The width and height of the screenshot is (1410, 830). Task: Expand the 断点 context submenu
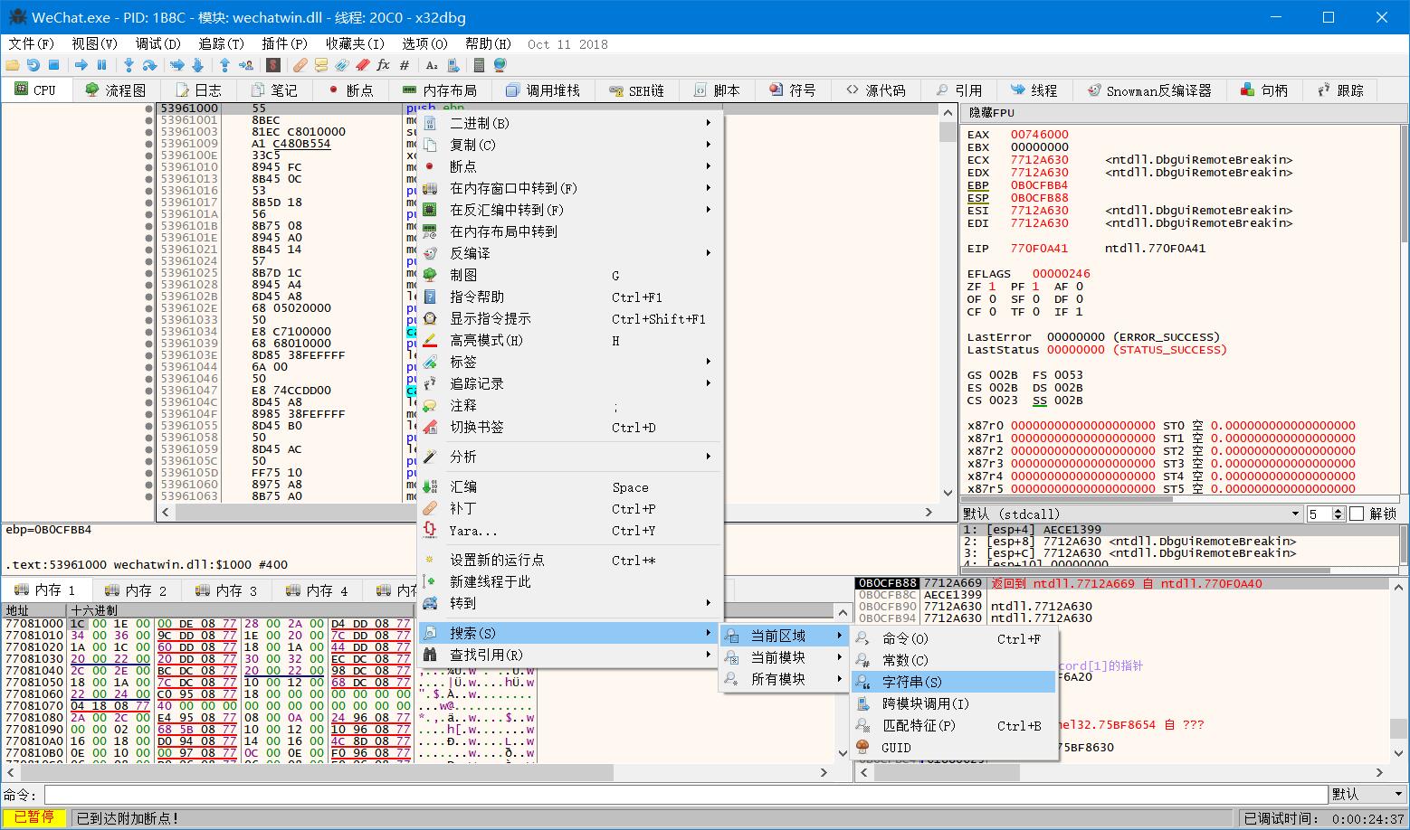click(570, 166)
